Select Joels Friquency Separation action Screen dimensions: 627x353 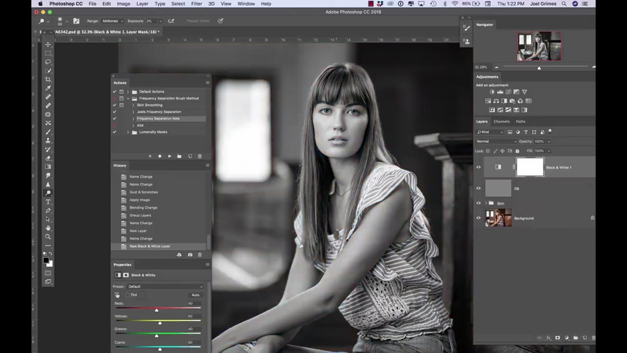pos(159,112)
